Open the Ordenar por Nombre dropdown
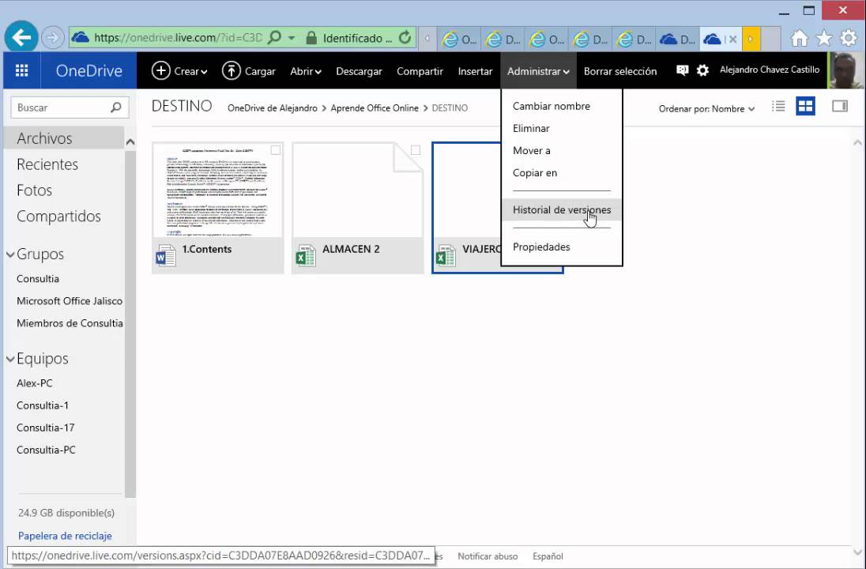Image resolution: width=866 pixels, height=569 pixels. pyautogui.click(x=706, y=109)
